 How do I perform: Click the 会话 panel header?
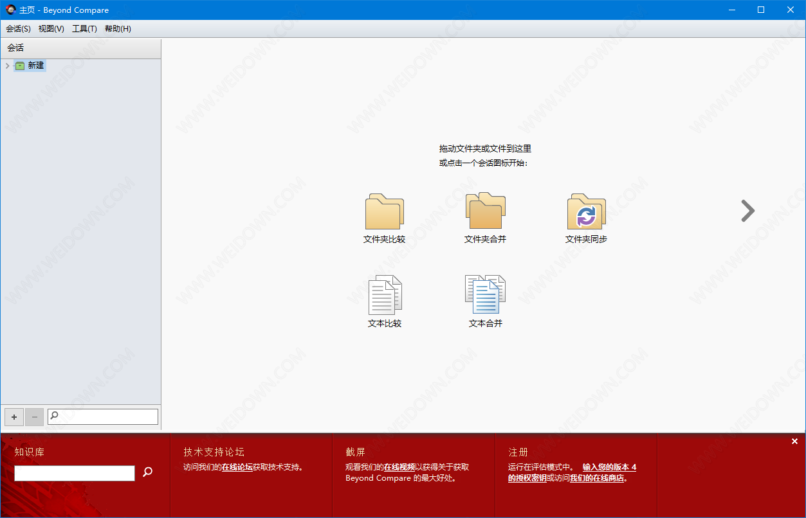[80, 48]
